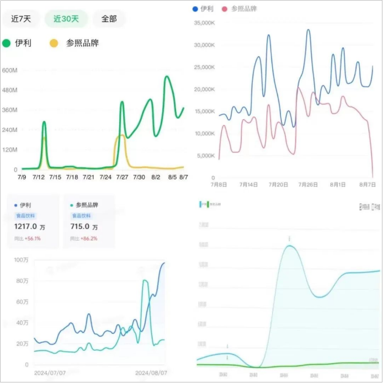
Task: Click the +86.2% year-over-year value
Action: coord(89,238)
